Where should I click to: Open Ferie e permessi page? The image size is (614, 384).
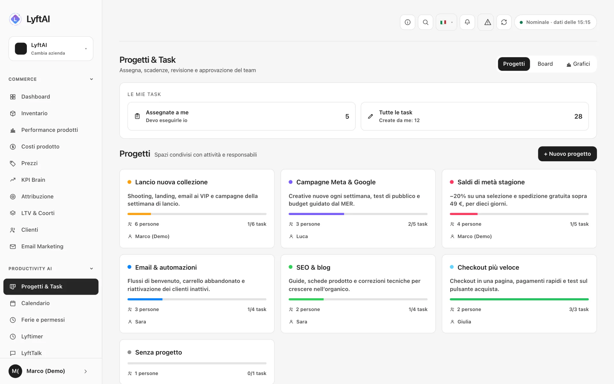click(x=51, y=320)
